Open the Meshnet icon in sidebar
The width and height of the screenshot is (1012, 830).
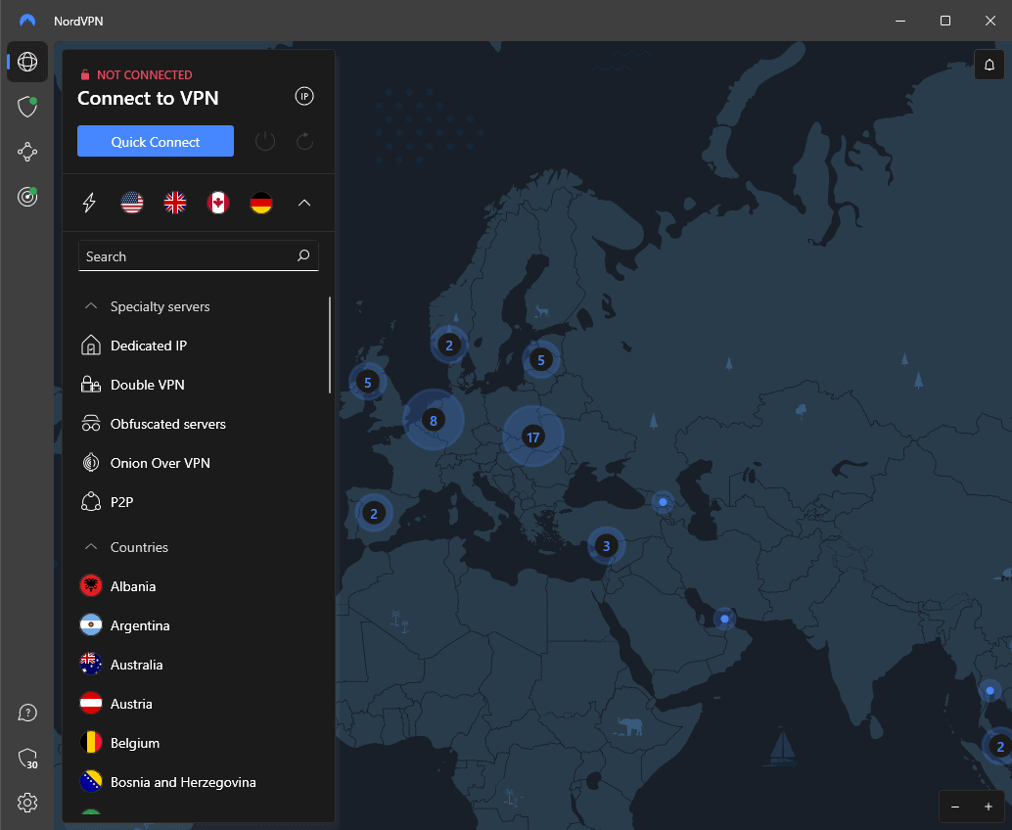[x=27, y=152]
